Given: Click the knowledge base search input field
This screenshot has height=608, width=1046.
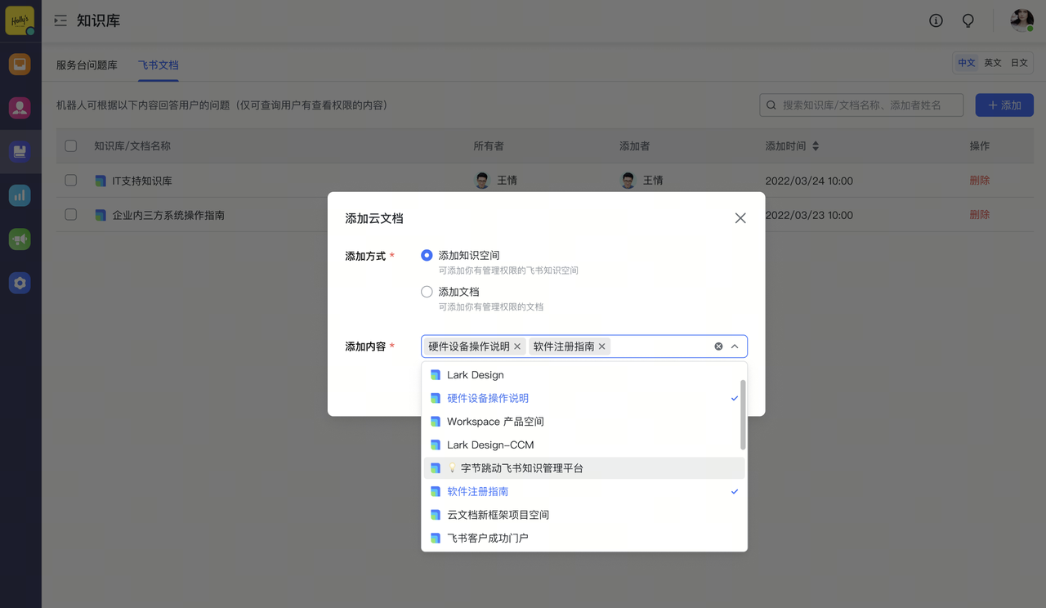Looking at the screenshot, I should click(x=866, y=105).
